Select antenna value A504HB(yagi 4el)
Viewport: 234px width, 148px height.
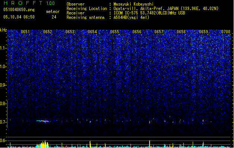(131, 17)
